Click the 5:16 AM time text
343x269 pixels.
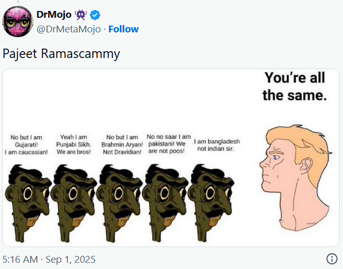[x=20, y=259]
